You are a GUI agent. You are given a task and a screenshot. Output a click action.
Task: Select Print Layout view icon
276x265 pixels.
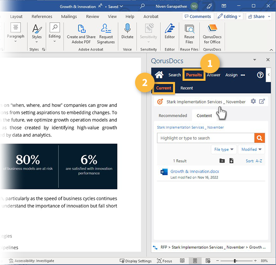point(195,261)
